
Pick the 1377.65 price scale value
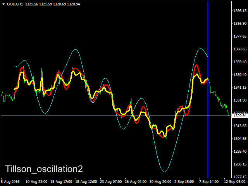[240, 36]
